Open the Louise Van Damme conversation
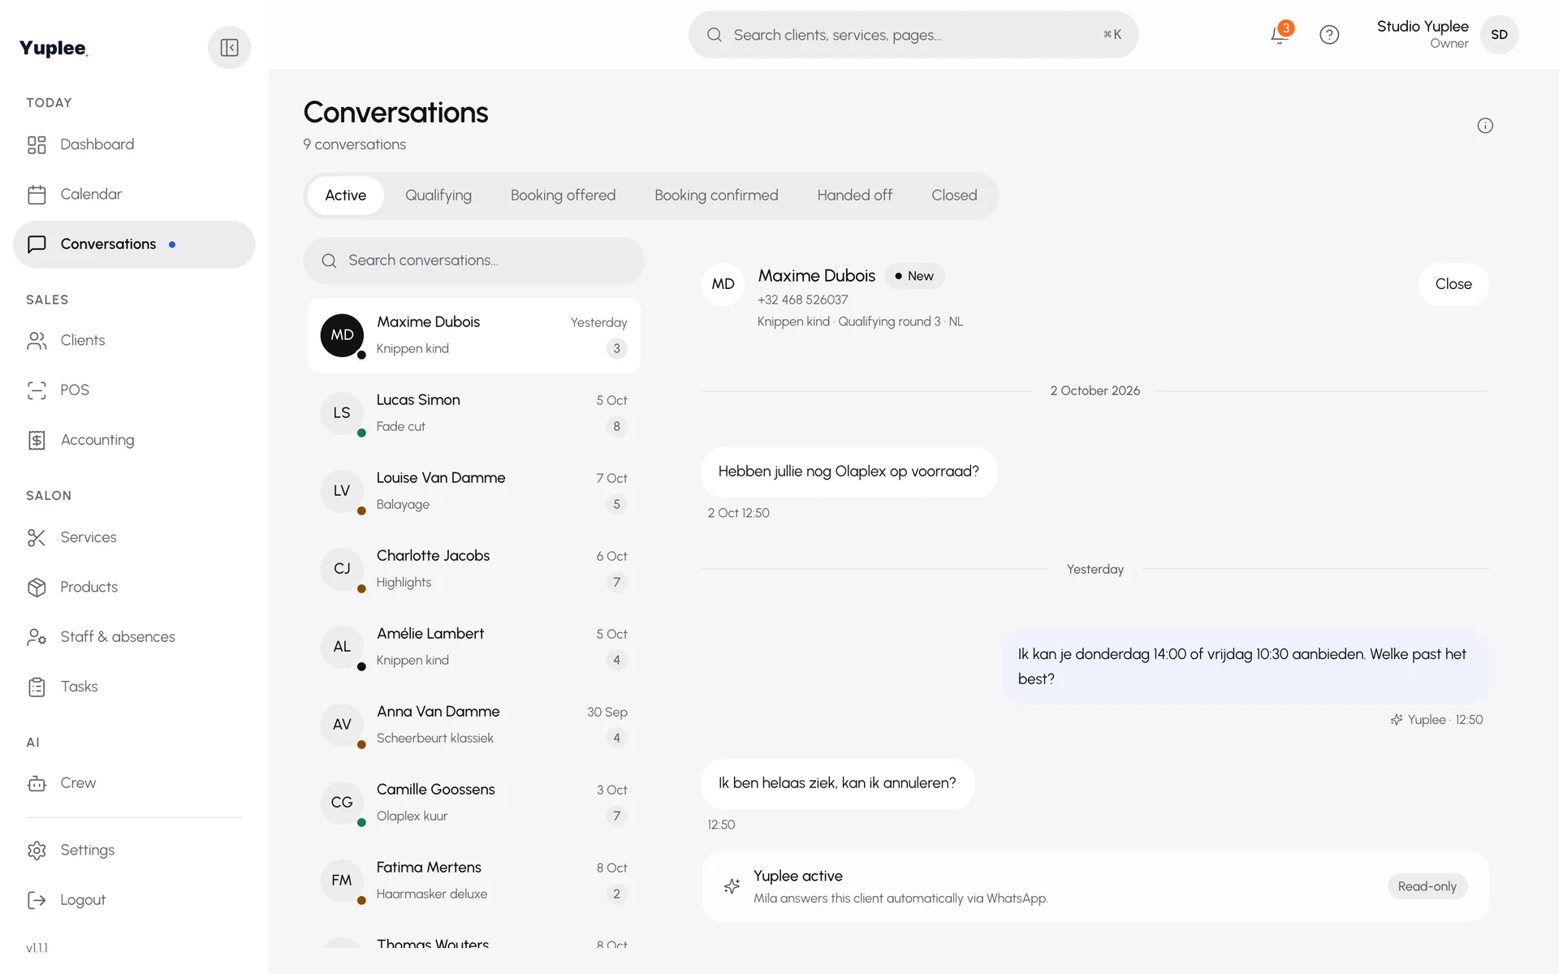Viewport: 1559px width, 974px height. tap(474, 491)
